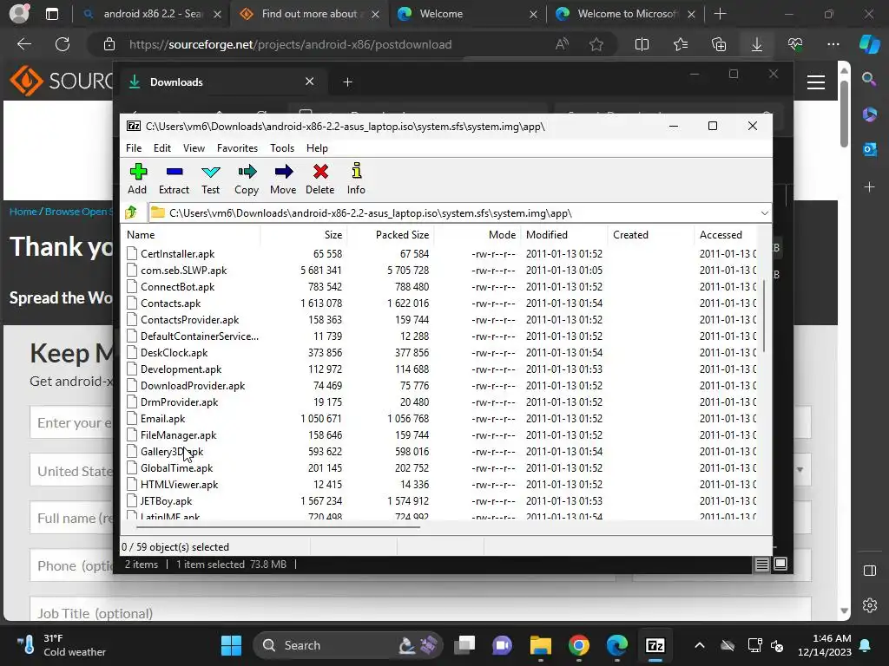Screen dimensions: 889x666
Task: Select DownloadProvider.apk file
Action: 193,385
